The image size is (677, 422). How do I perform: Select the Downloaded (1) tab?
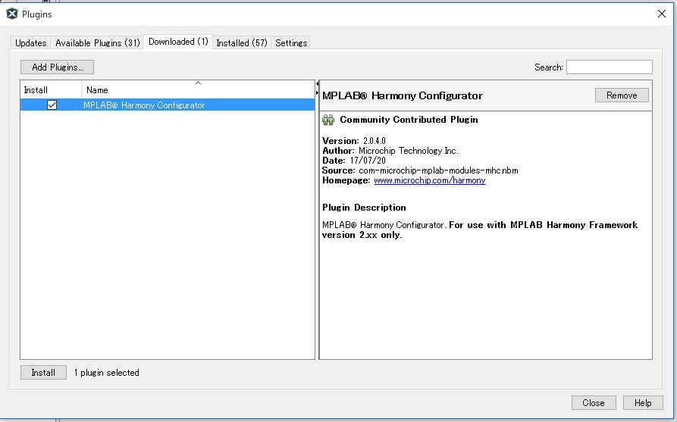[178, 42]
